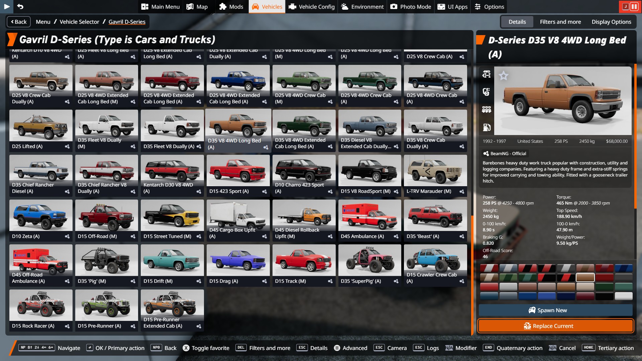Click the Back button in breadcrumb

point(19,22)
